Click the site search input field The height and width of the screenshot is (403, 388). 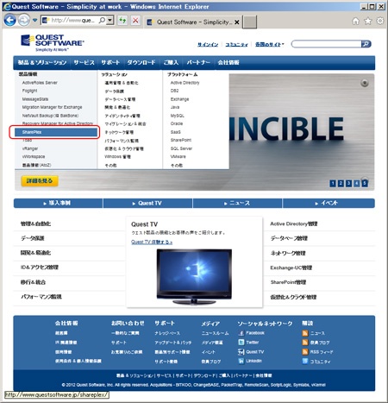click(326, 44)
